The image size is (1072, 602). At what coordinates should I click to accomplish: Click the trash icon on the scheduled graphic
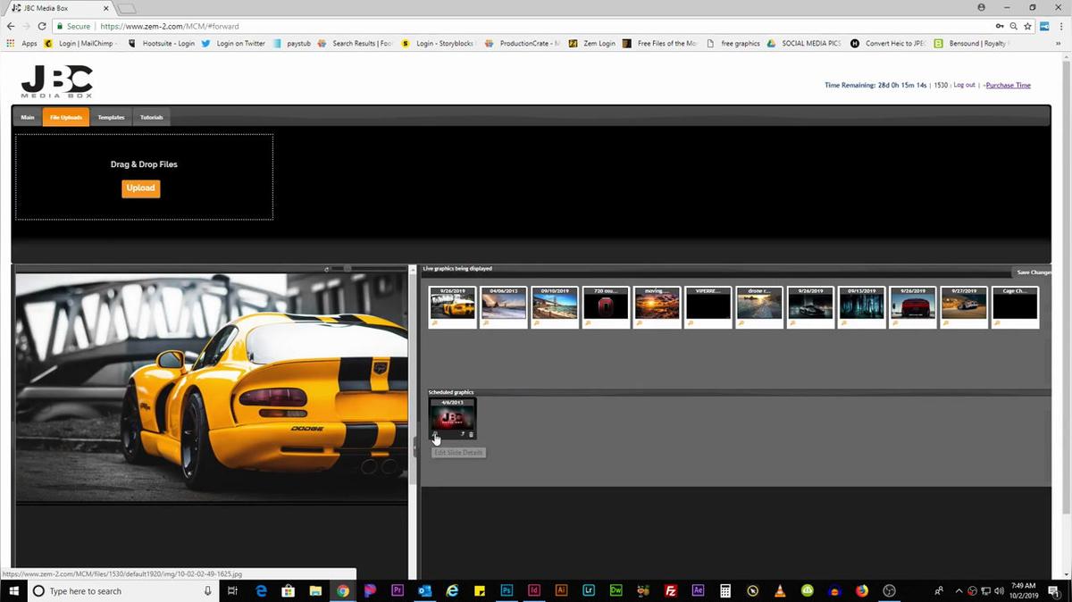pyautogui.click(x=472, y=435)
